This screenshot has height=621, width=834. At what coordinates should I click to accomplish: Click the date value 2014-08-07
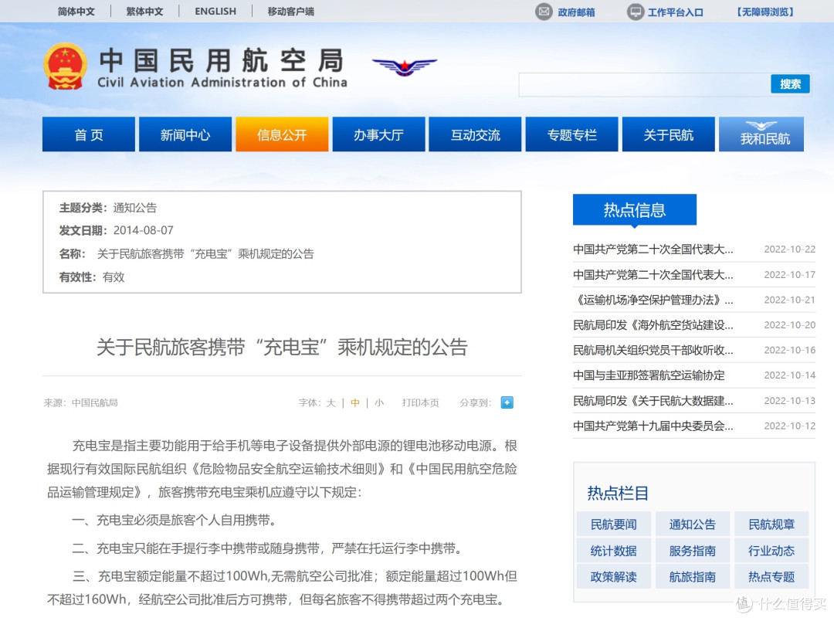click(x=143, y=230)
